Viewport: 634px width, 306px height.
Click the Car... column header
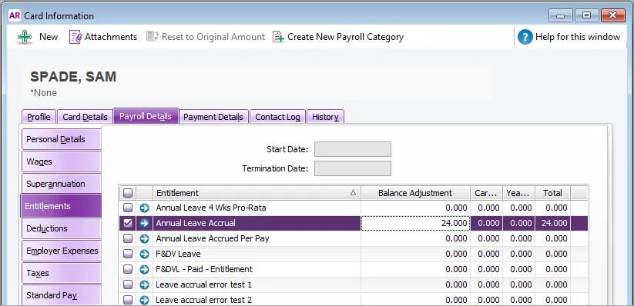486,193
